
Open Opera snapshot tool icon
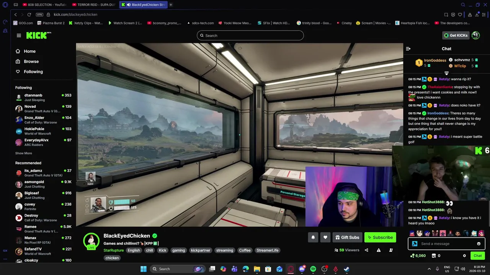pos(446,15)
